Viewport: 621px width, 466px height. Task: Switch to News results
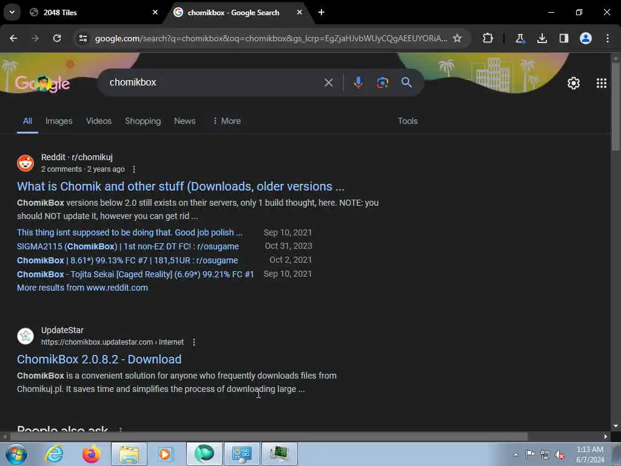(x=184, y=121)
